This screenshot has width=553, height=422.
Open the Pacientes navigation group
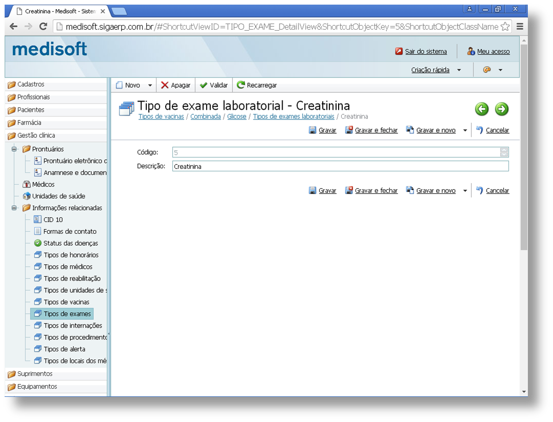(56, 110)
